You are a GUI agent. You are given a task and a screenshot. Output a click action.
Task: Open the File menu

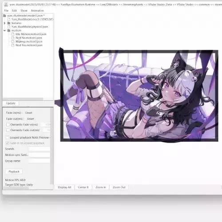click(6, 11)
